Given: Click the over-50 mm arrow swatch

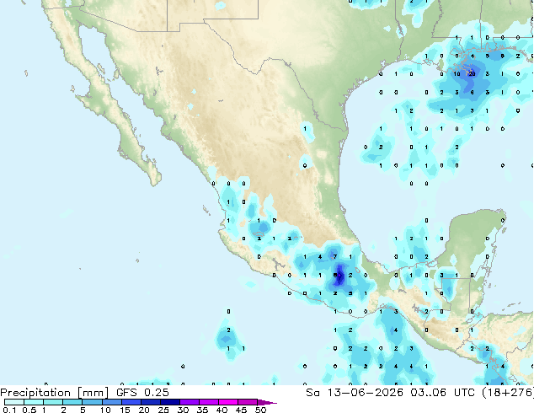Looking at the screenshot, I should click(267, 402).
